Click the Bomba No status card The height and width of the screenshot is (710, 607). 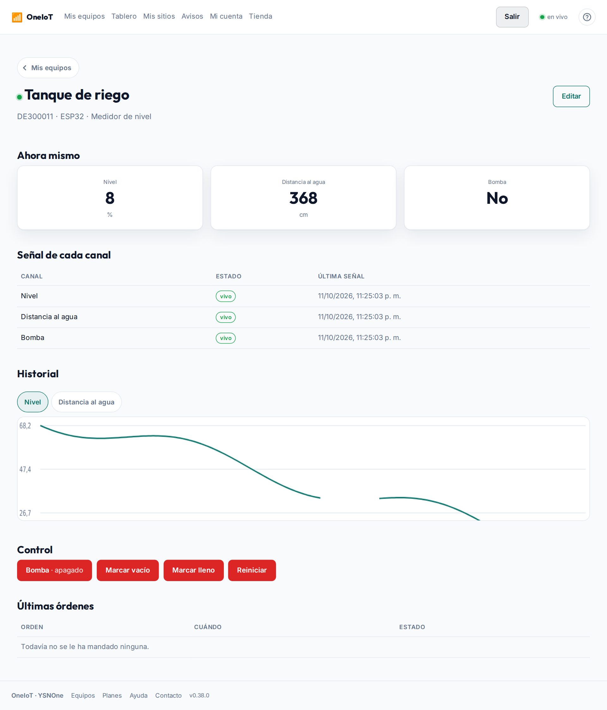[x=497, y=198]
